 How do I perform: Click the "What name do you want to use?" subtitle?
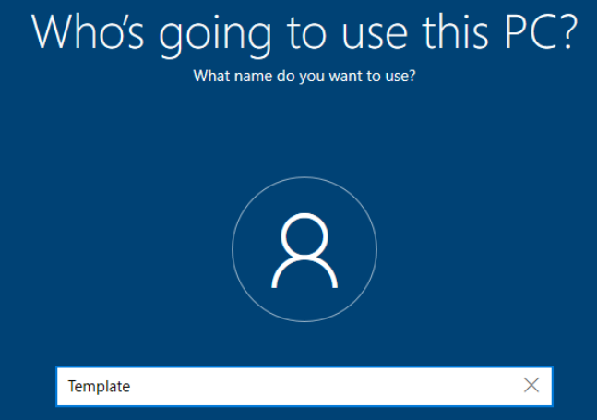tap(304, 76)
